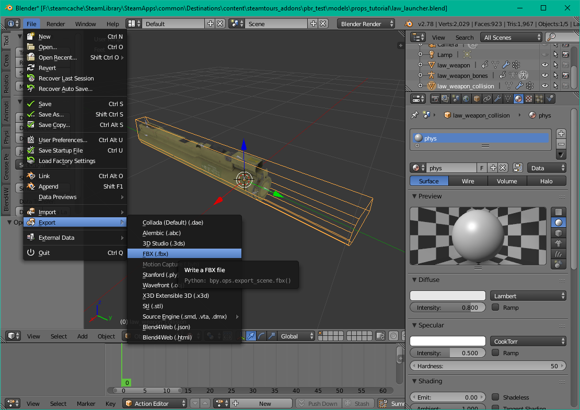Screen dimensions: 580x410
Task: Switch material preview to cube shape
Action: click(x=559, y=233)
